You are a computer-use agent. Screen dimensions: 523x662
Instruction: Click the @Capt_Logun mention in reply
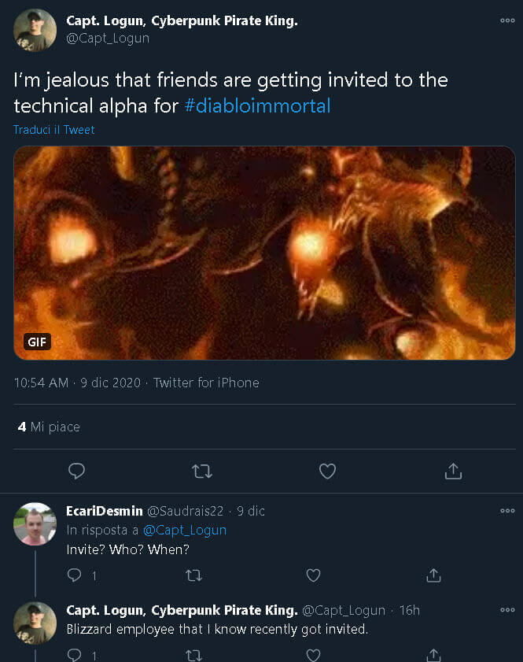(185, 530)
